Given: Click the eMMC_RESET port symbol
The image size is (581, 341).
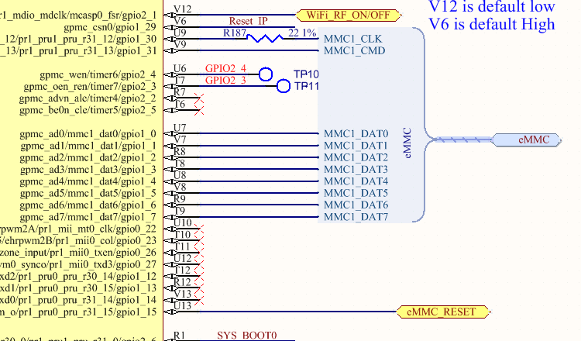Looking at the screenshot, I should pyautogui.click(x=443, y=312).
